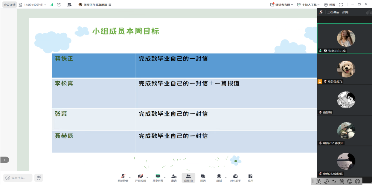Image resolution: width=372 pixels, height=185 pixels.
Task: Click the 会议详情 meeting details button
Action: 9,5
